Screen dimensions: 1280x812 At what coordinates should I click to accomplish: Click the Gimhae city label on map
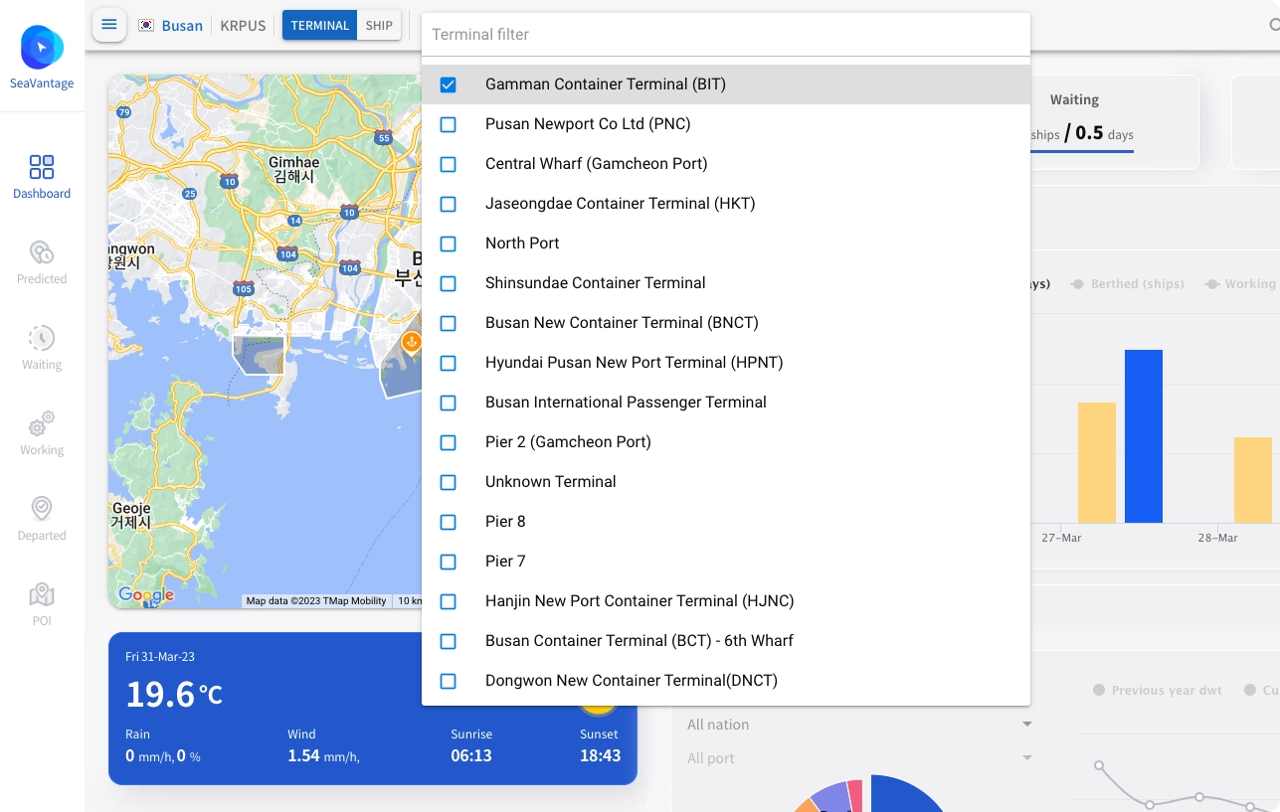(294, 169)
